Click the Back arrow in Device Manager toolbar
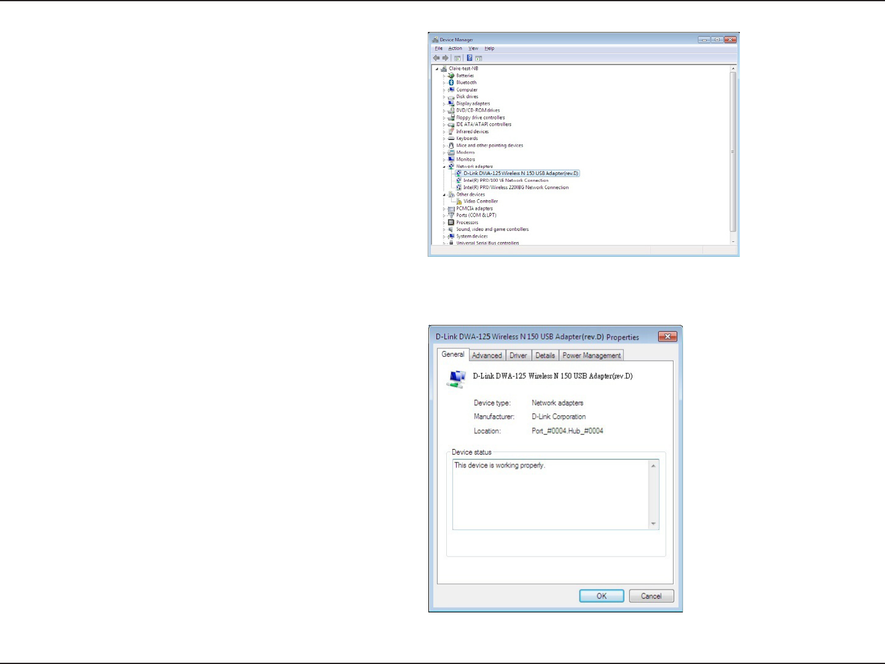 click(x=436, y=58)
